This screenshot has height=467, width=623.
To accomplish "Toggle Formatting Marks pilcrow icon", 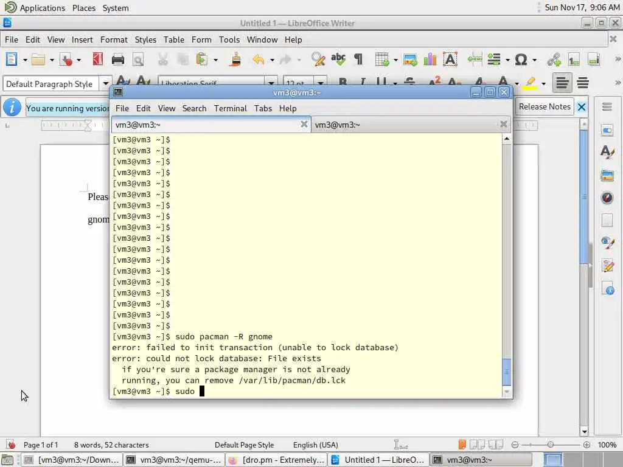I will point(358,60).
